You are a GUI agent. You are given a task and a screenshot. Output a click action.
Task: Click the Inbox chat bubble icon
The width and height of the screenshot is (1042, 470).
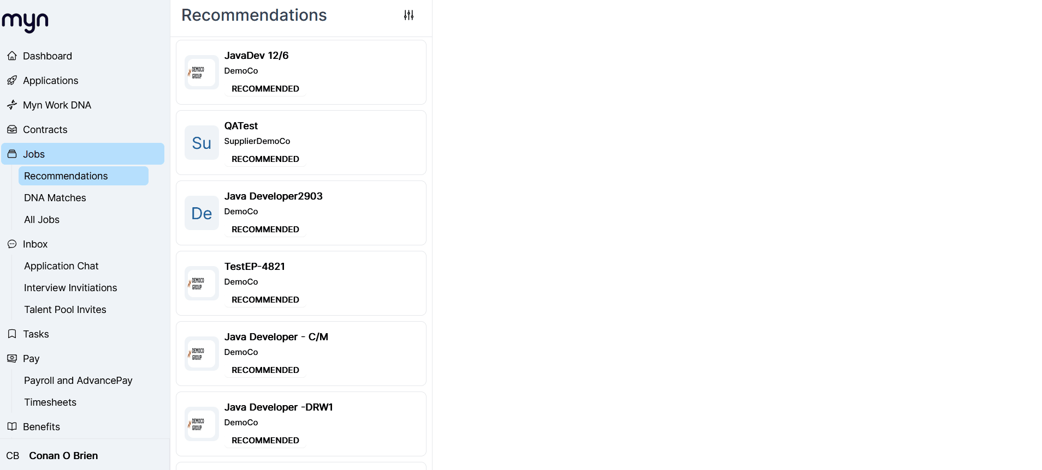(12, 244)
